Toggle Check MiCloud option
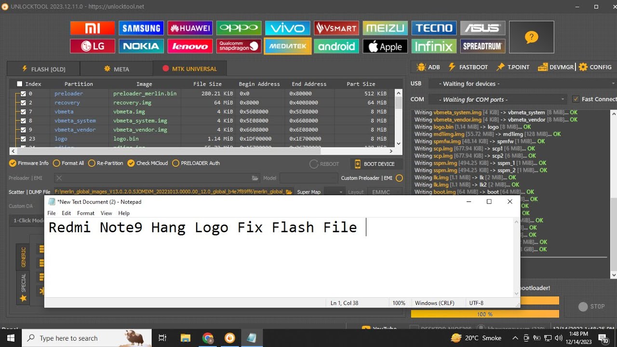This screenshot has width=617, height=347. point(148,163)
